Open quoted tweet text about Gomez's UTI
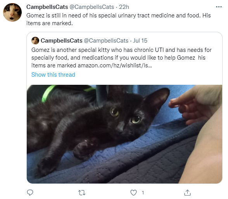This screenshot has height=199, width=228. pos(121,58)
